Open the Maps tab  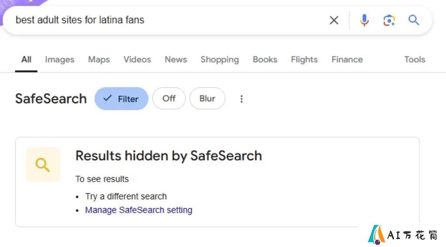tap(99, 60)
